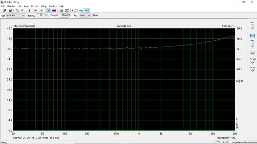Click the red and blue levels icon
The image size is (257, 144).
click(54, 11)
